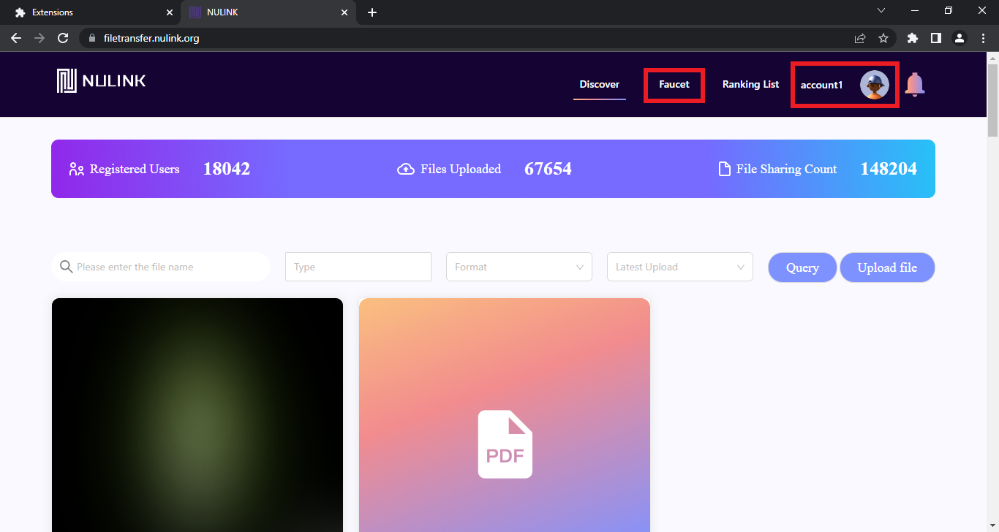Open the account1 avatar picture
This screenshot has height=532, width=999.
click(x=874, y=85)
